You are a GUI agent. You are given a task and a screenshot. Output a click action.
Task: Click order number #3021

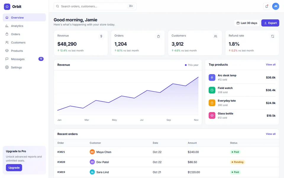(61, 152)
